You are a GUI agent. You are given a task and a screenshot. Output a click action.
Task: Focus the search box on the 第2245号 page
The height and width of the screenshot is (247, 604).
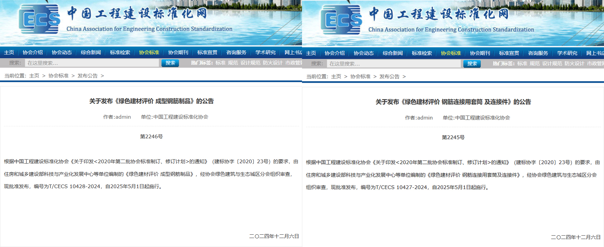394,63
